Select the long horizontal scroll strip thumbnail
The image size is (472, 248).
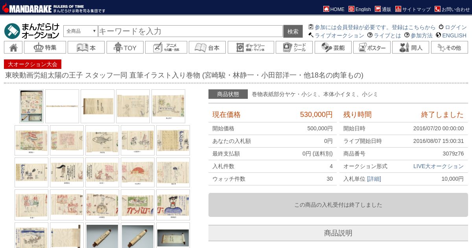[62, 106]
